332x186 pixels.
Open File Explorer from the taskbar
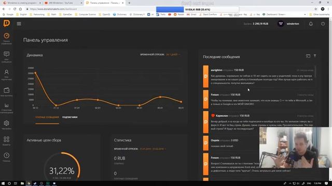click(22, 183)
